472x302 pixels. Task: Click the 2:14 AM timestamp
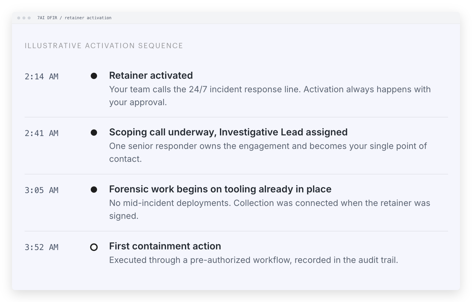point(42,77)
